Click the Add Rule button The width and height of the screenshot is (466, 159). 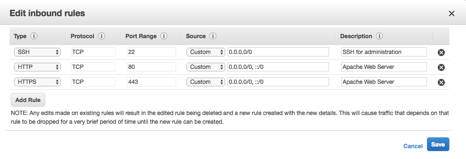coord(28,100)
